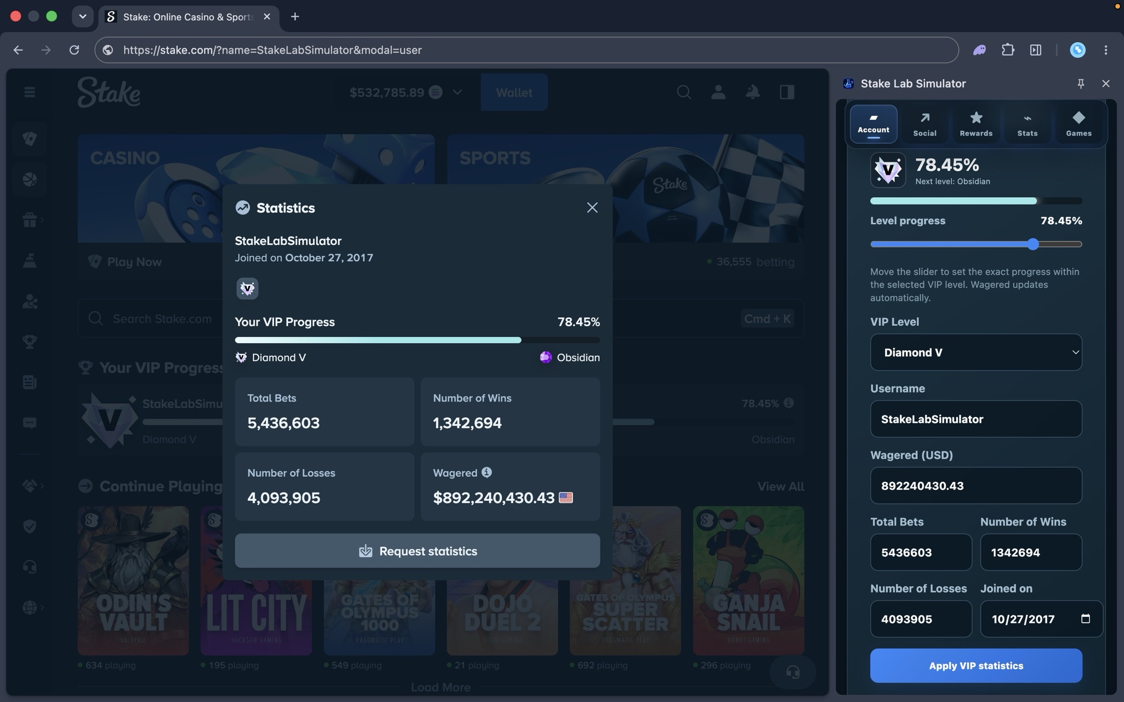Click the SPORTS banner
This screenshot has width=1124, height=702.
[x=626, y=188]
